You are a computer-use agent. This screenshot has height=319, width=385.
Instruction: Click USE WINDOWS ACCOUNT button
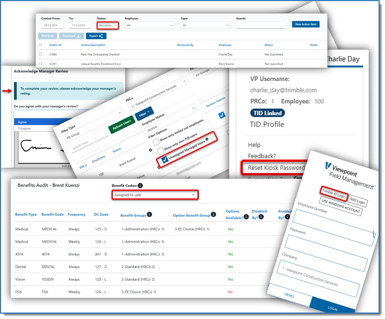click(340, 206)
